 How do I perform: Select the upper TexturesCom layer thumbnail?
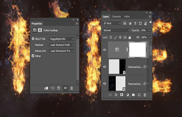point(117,67)
